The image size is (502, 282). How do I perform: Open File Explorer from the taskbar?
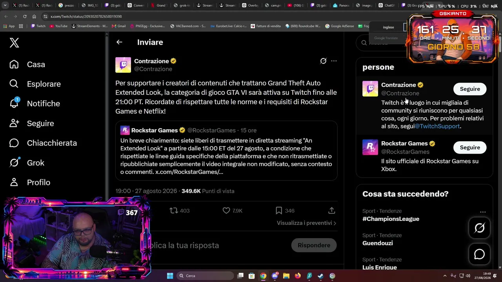[x=286, y=276]
